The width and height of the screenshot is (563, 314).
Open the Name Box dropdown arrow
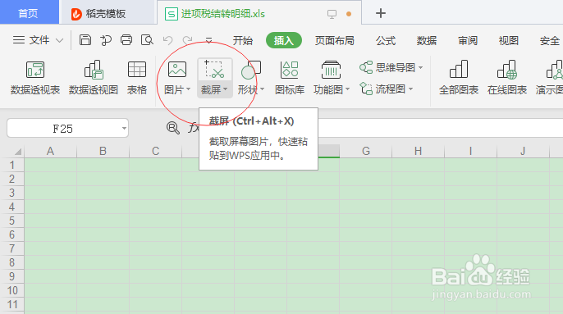pyautogui.click(x=124, y=128)
